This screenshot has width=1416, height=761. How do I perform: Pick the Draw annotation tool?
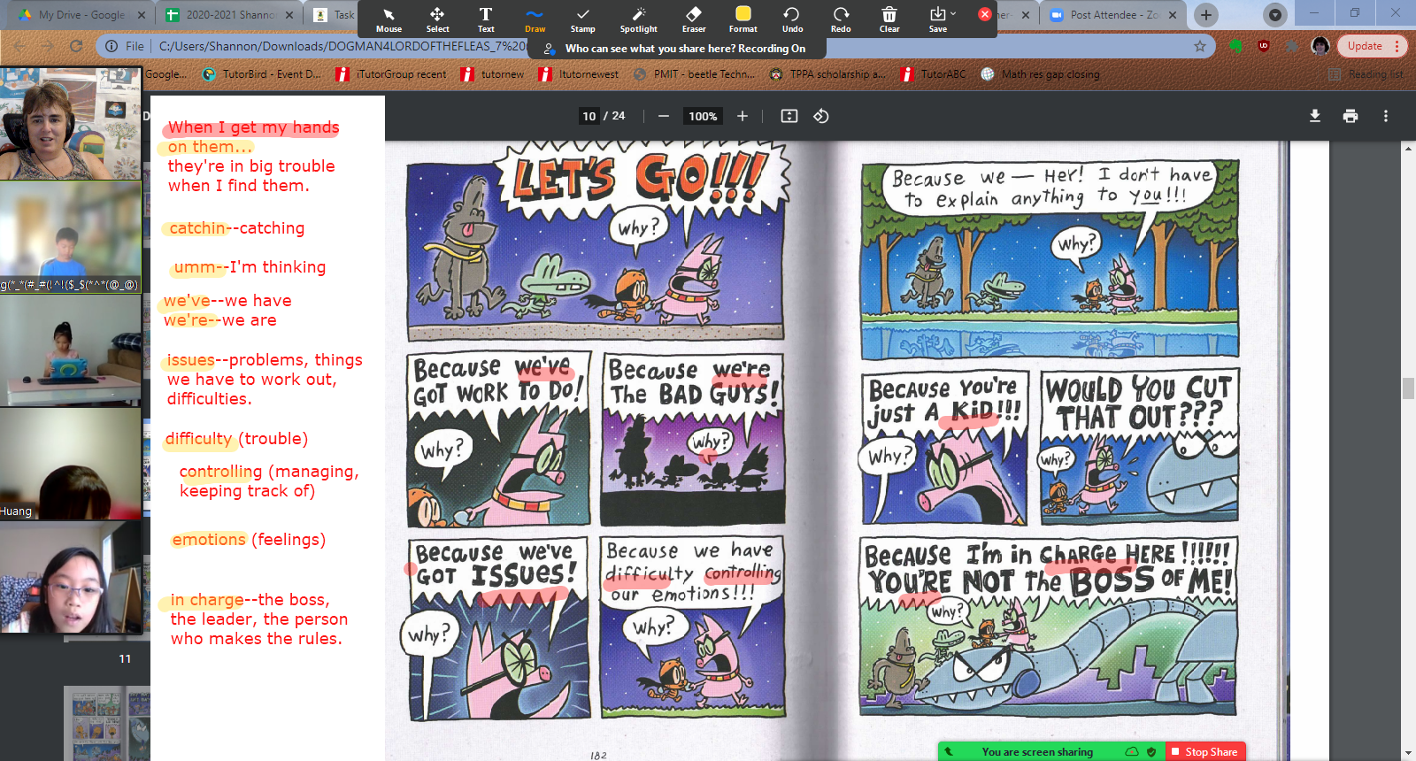[x=535, y=19]
